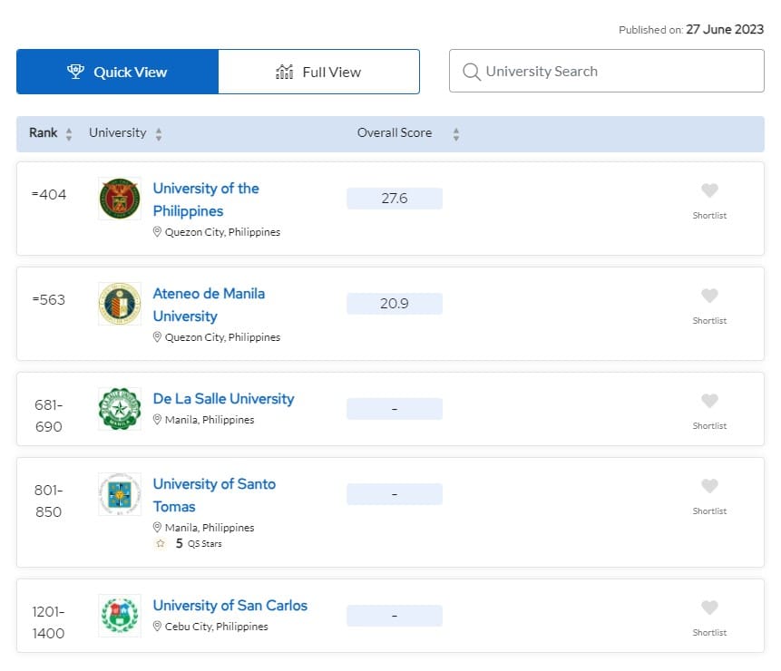The image size is (781, 671).
Task: Shortlist University of Santo Tomas with heart
Action: point(709,486)
